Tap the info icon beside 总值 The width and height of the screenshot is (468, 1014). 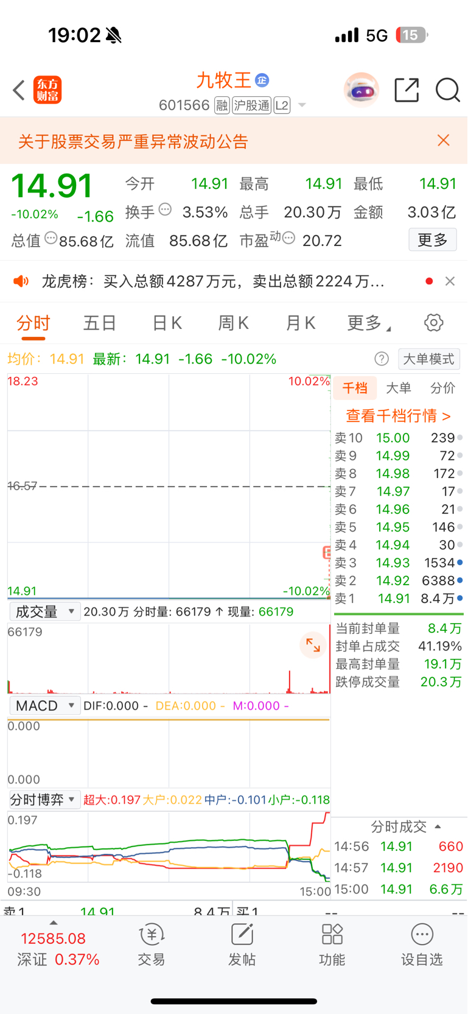pos(51,238)
